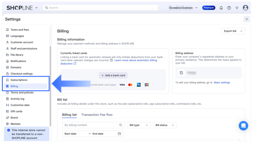Click the Taxes and fees sidebar icon
The image size is (253, 144).
point(8,30)
